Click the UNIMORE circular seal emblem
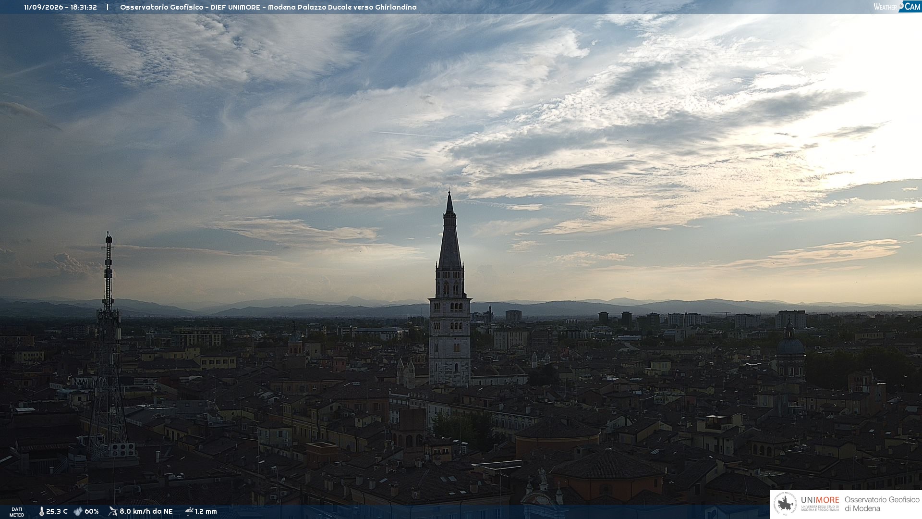This screenshot has height=519, width=922. (785, 504)
